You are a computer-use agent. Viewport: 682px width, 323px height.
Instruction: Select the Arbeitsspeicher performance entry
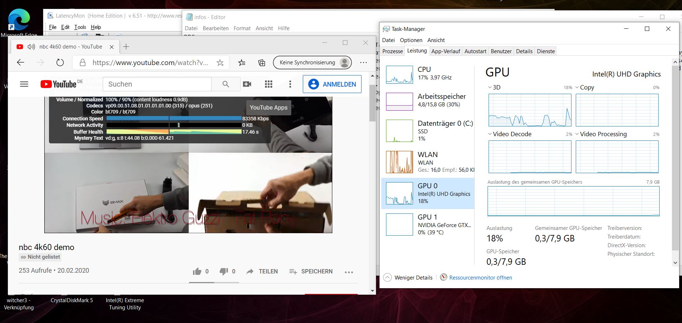428,101
